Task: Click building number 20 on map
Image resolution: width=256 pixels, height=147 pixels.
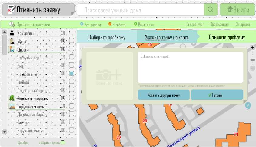Action: pos(145,121)
